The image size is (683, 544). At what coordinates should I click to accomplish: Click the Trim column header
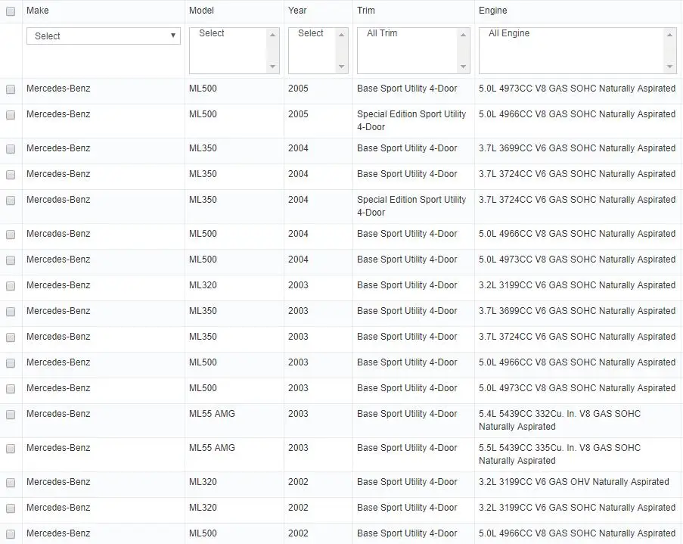366,11
